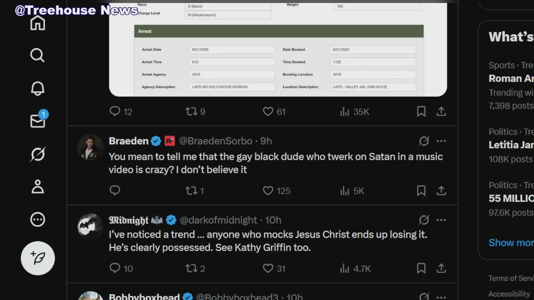View analytics of Midnight's 4.7K views post
Image resolution: width=534 pixels, height=300 pixels.
pyautogui.click(x=355, y=268)
